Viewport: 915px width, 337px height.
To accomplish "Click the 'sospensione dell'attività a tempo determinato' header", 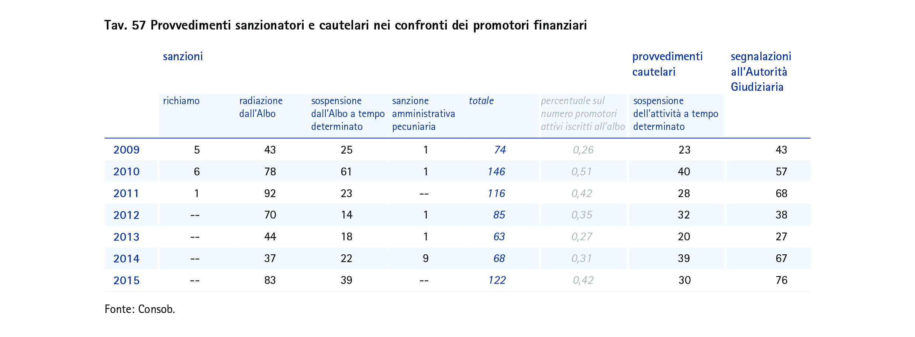I will (x=675, y=114).
